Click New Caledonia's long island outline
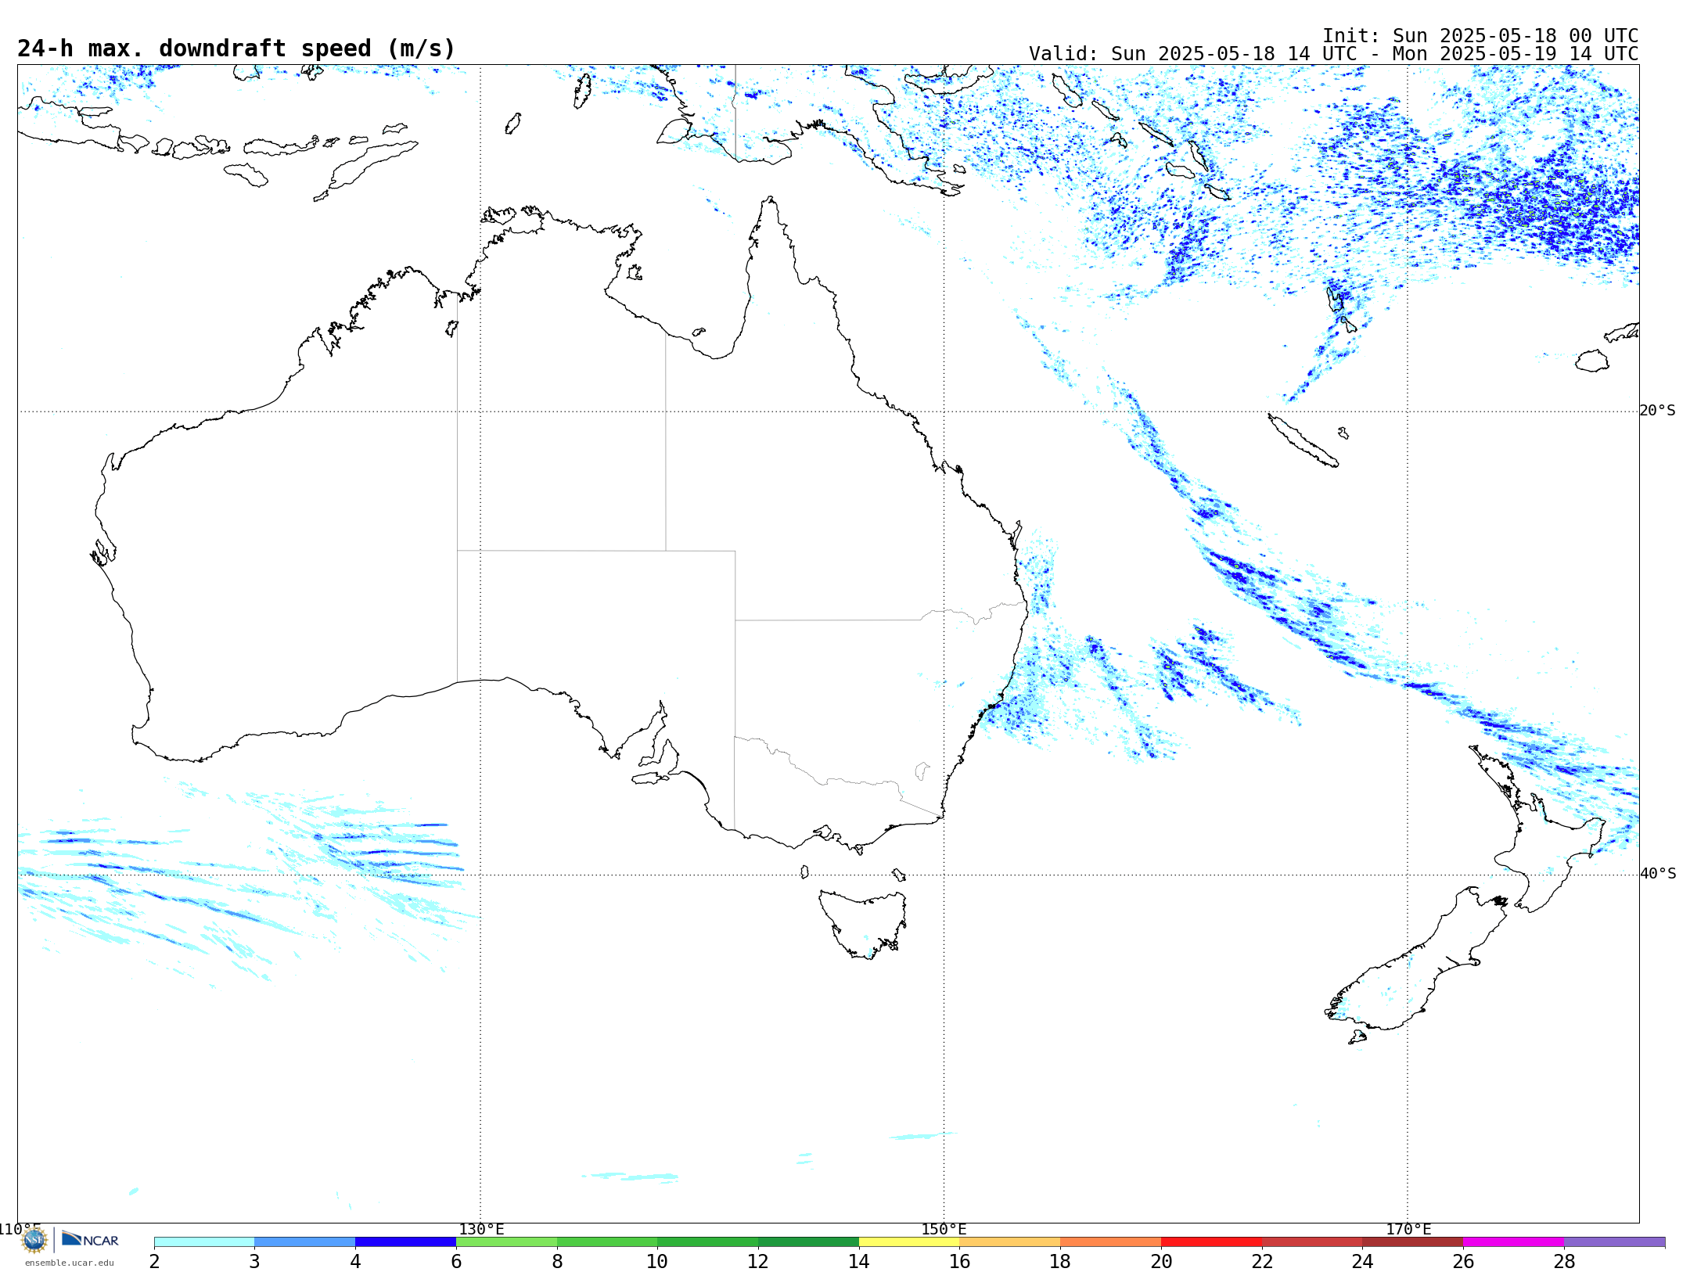This screenshot has width=1690, height=1272. [x=1303, y=440]
